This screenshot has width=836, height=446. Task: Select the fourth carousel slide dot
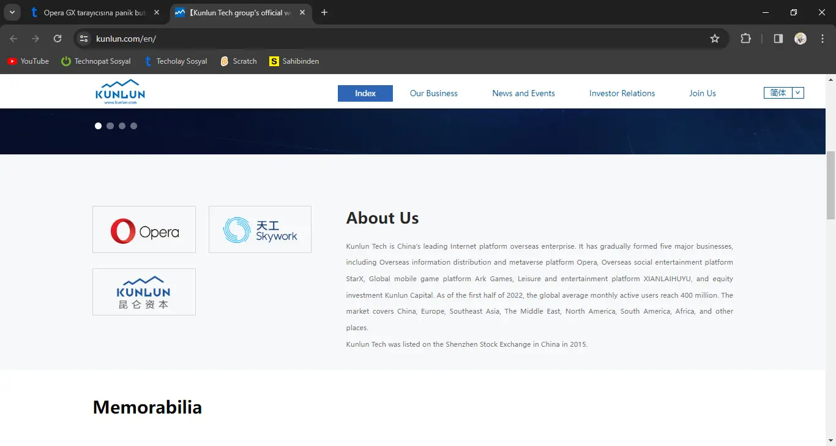pos(134,126)
